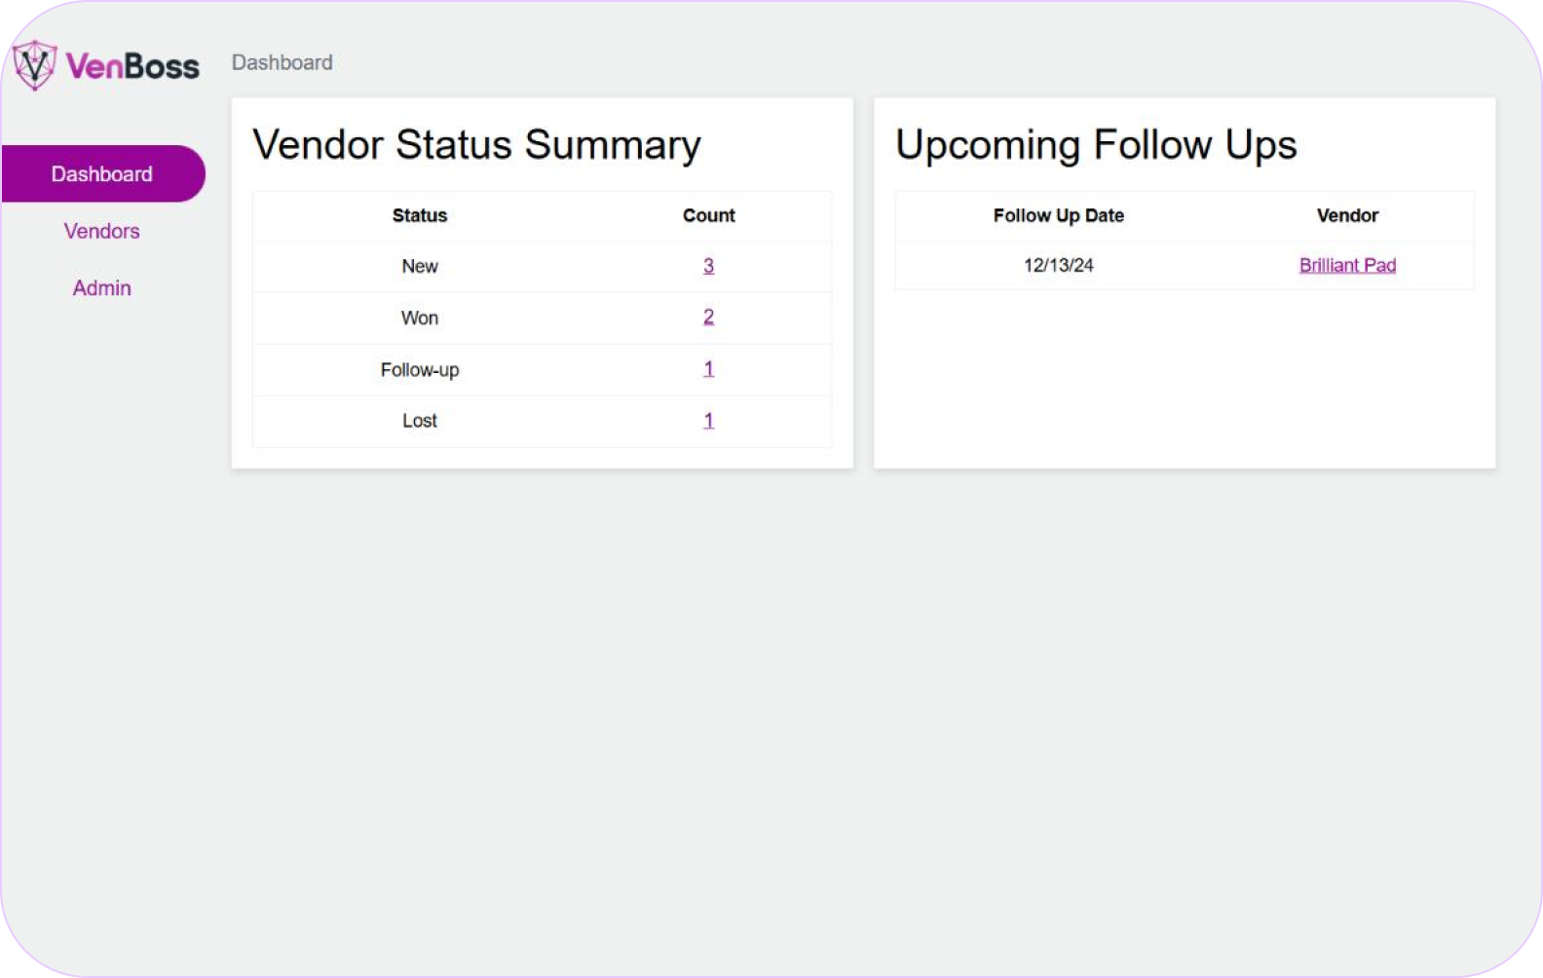This screenshot has height=978, width=1543.
Task: Click the VenBoss brand name text
Action: (132, 66)
